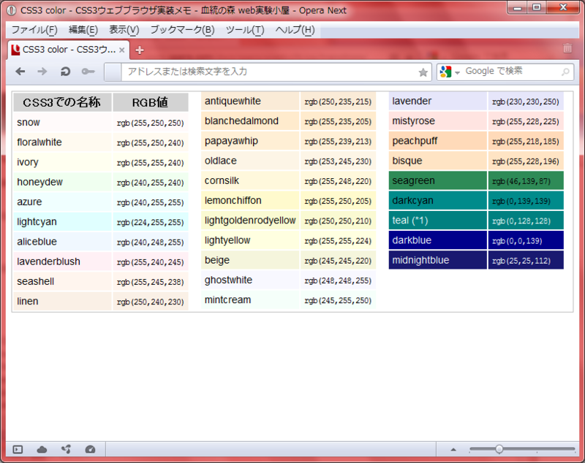585x463 pixels.
Task: Click the Google search engine icon
Action: click(446, 72)
